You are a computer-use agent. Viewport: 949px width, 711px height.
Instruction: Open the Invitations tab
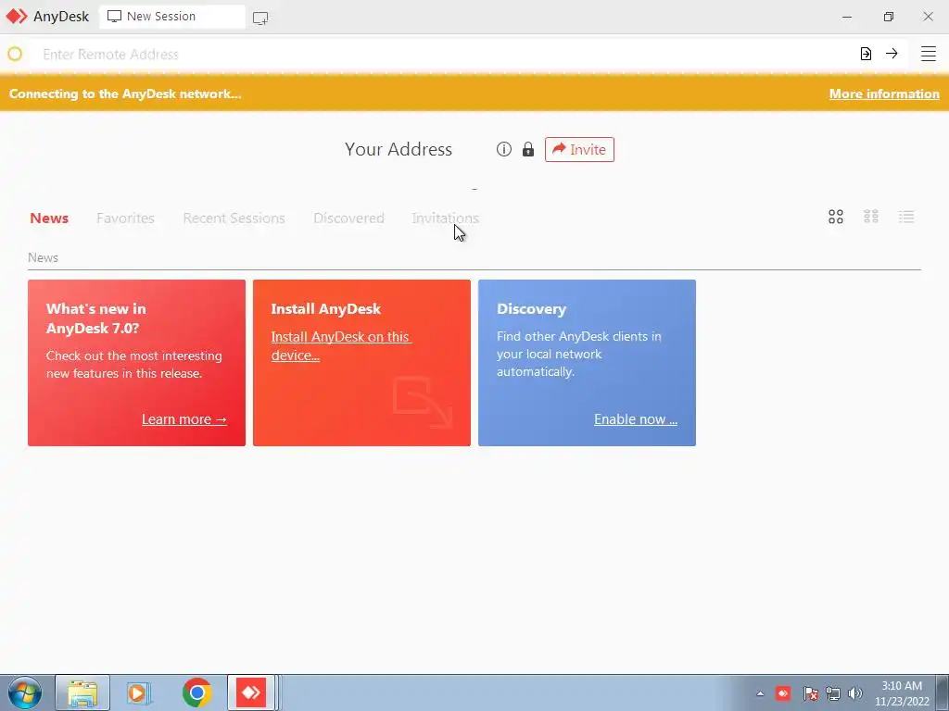[x=446, y=218]
